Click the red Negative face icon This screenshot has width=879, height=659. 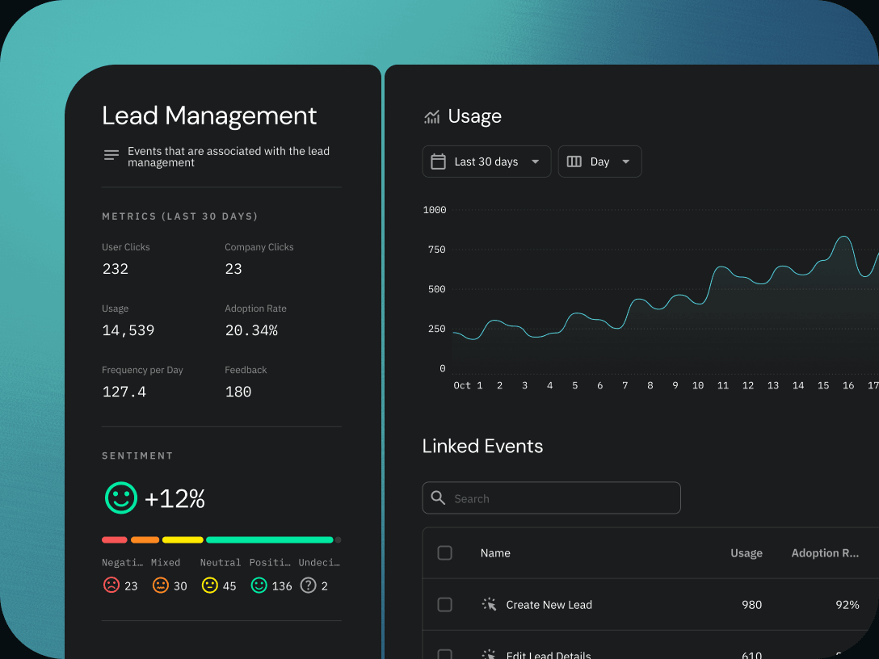coord(111,585)
